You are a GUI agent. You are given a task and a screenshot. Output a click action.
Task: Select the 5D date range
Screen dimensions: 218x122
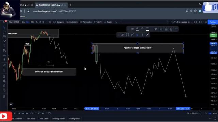15,113
